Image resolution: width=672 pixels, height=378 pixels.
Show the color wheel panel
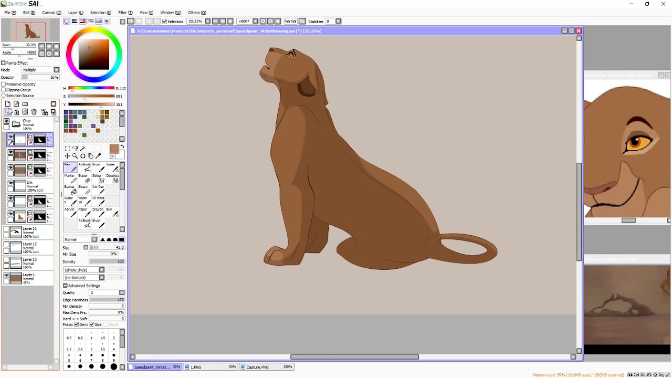click(67, 21)
